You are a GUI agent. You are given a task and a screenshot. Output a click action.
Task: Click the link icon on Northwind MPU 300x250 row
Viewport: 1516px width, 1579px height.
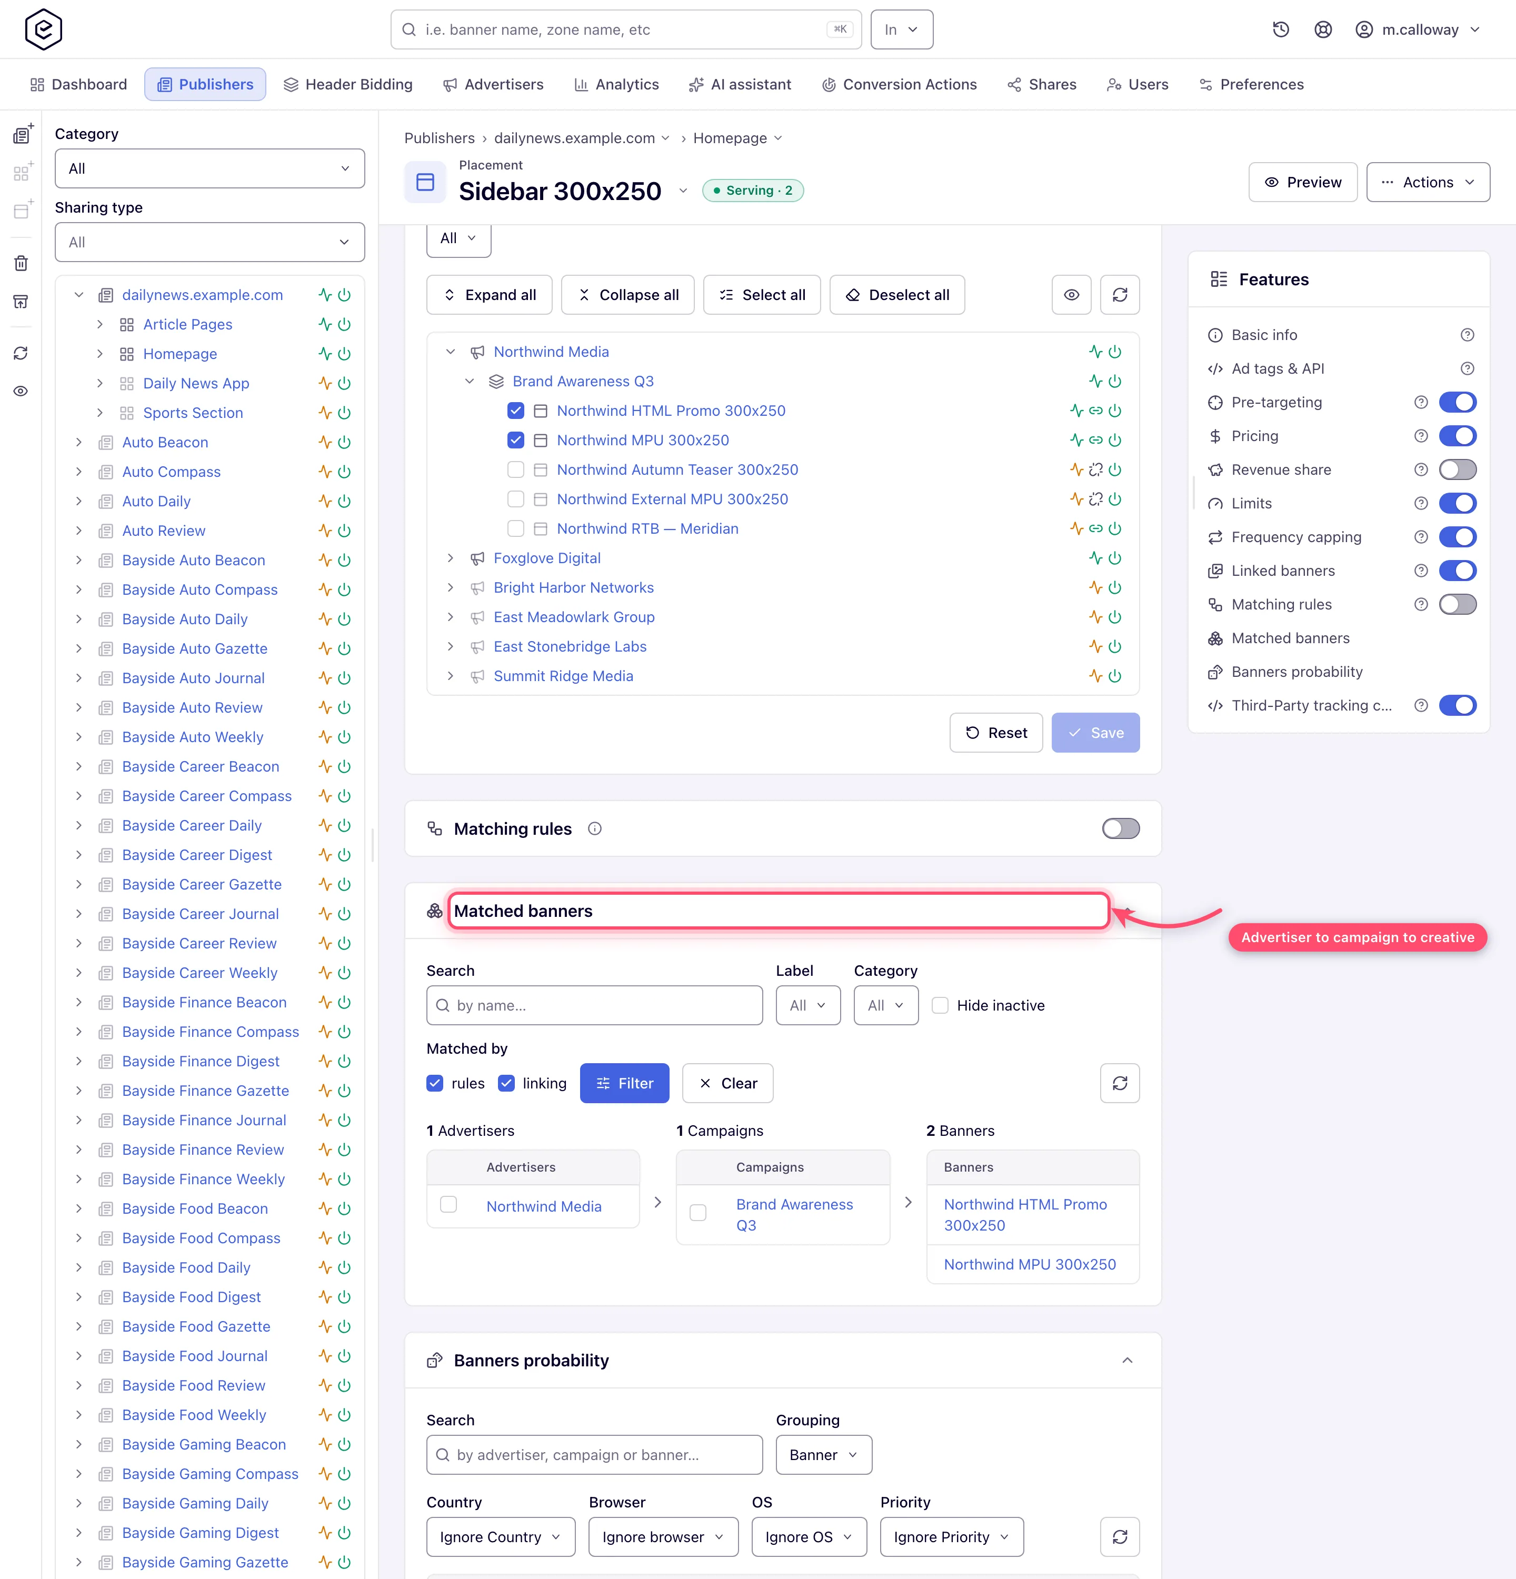pos(1095,441)
